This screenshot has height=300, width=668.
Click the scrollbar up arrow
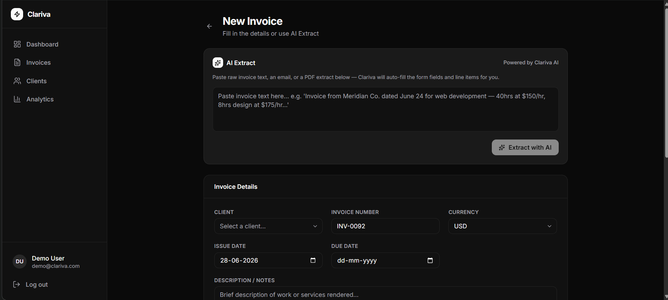click(666, 3)
